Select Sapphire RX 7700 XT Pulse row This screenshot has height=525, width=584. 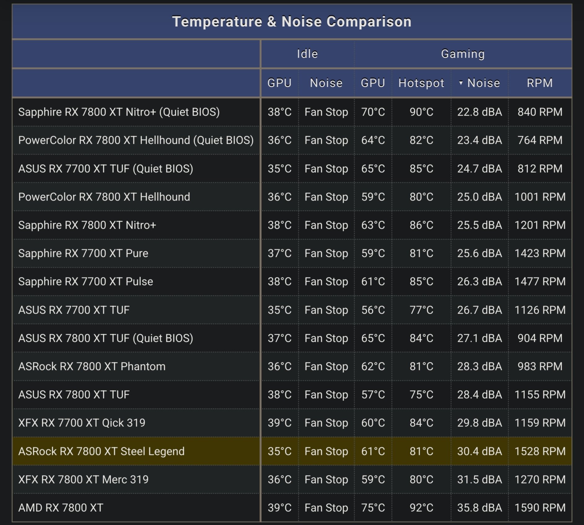pyautogui.click(x=86, y=281)
